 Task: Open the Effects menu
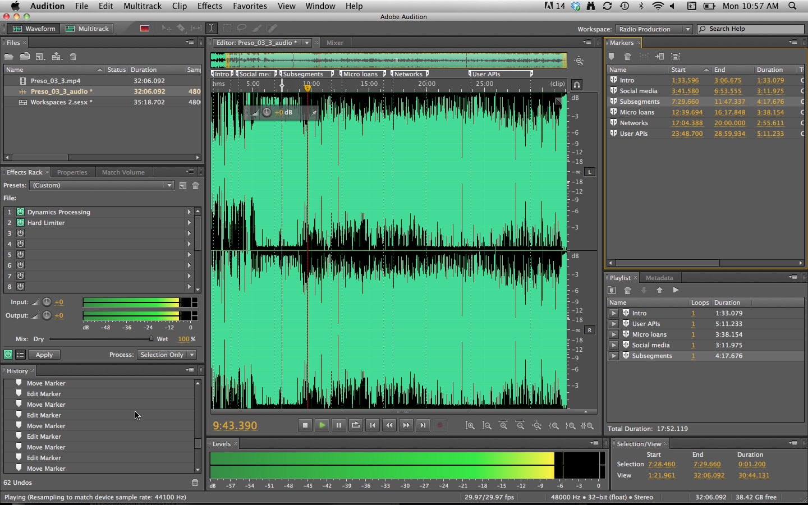(210, 6)
